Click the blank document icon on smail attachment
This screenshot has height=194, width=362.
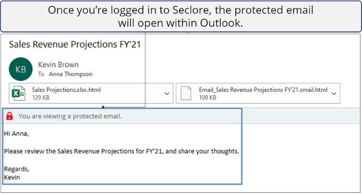186,93
